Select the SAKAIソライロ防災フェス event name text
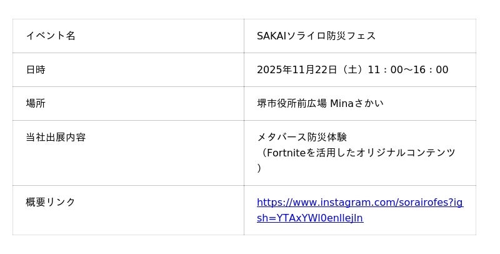This screenshot has width=500, height=254. click(316, 36)
